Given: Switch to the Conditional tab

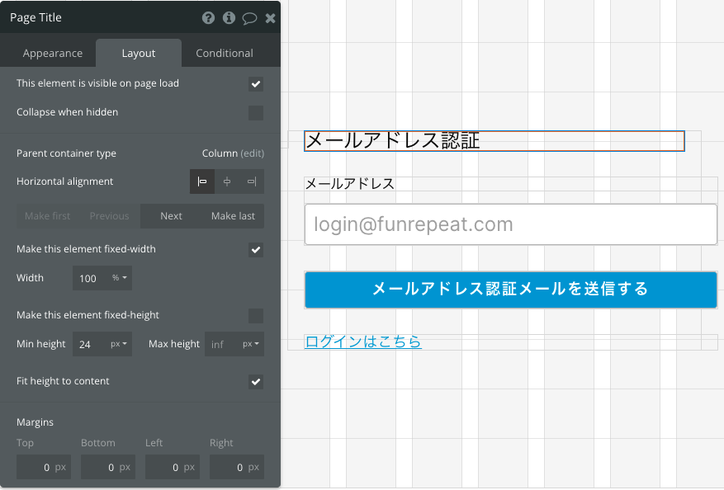Looking at the screenshot, I should (x=225, y=53).
